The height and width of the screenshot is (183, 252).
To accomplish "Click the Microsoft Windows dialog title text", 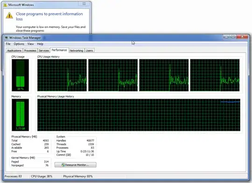I will coord(21,5).
